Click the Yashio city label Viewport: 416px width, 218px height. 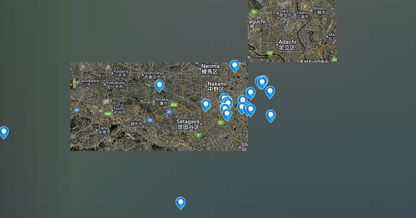coord(303,15)
